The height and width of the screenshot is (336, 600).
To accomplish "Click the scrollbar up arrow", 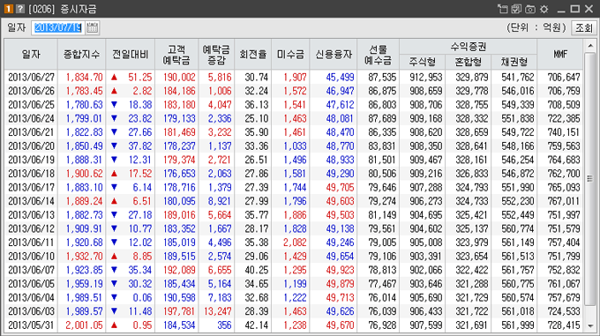I will click(590, 46).
